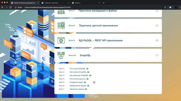Click the Практика: валидация и файлы heading

click(x=98, y=11)
